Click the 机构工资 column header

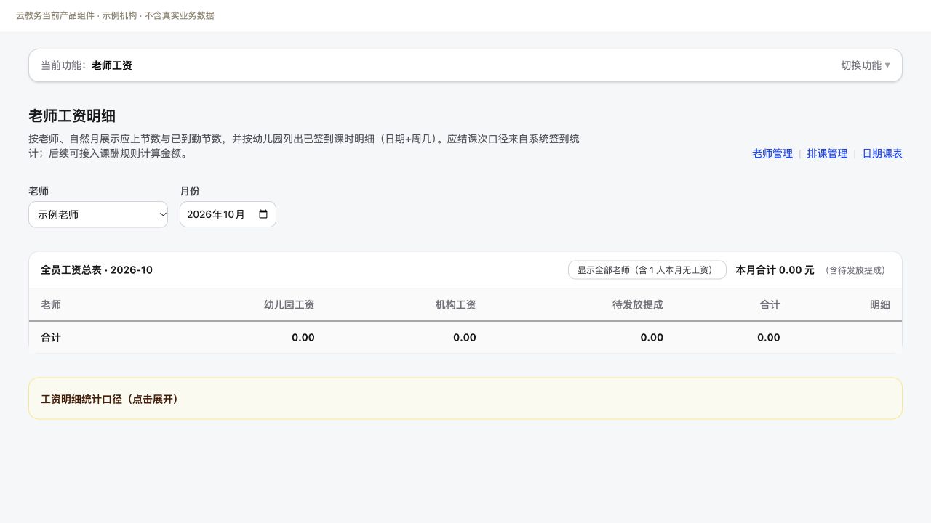[455, 305]
